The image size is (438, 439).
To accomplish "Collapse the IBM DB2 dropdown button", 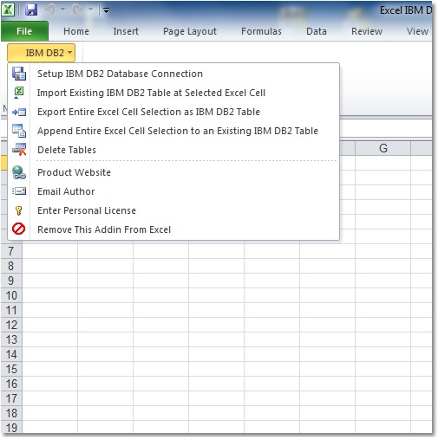I will 41,53.
